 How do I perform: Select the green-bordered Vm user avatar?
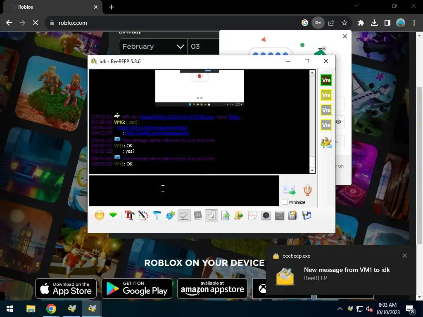(326, 80)
